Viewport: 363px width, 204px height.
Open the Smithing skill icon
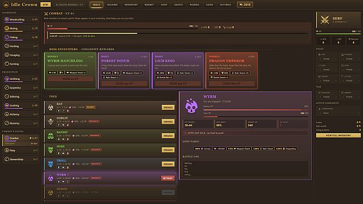point(7,79)
